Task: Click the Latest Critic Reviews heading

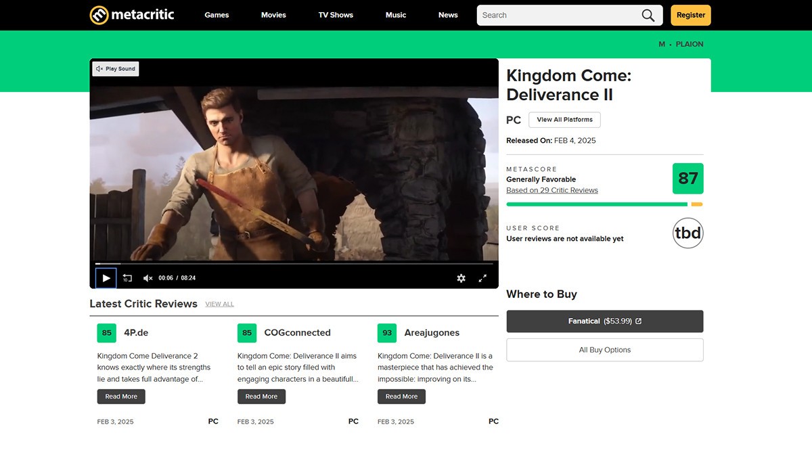Action: [x=143, y=304]
